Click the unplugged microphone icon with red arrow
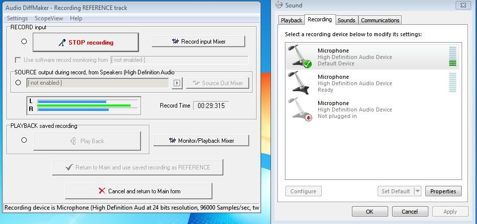477x224 pixels. point(300,110)
